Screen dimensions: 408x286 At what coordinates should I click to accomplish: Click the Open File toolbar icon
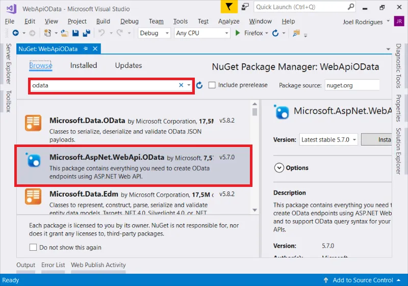pos(64,33)
